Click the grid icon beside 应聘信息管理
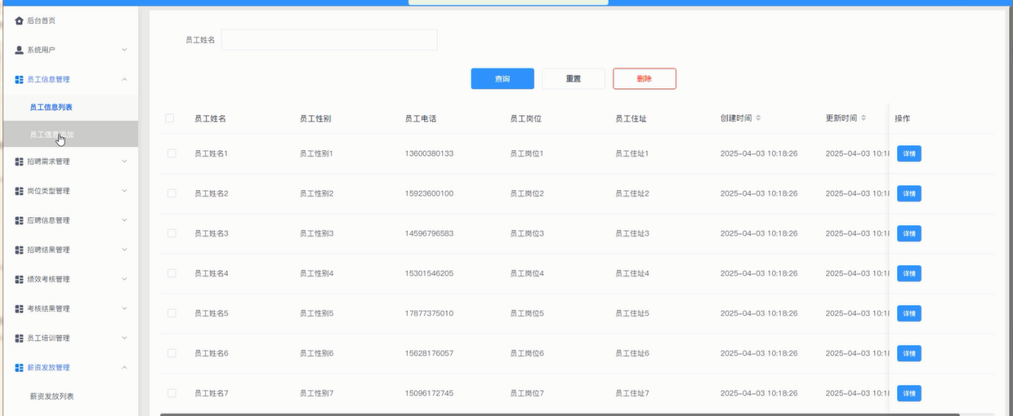1013x416 pixels. pyautogui.click(x=19, y=220)
